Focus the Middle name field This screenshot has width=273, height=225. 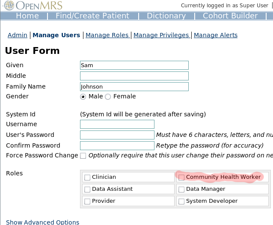point(134,76)
